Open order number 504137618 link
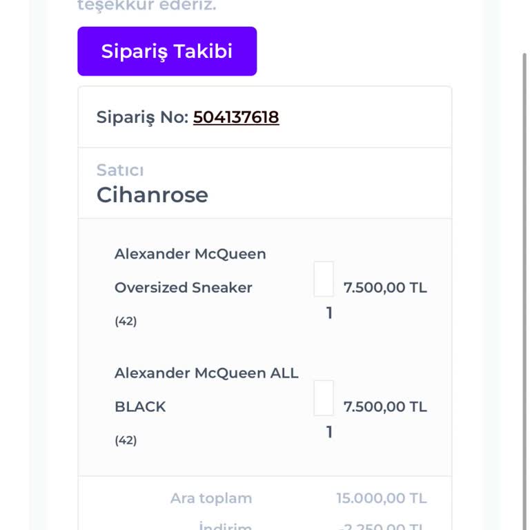The image size is (530, 530). (236, 117)
